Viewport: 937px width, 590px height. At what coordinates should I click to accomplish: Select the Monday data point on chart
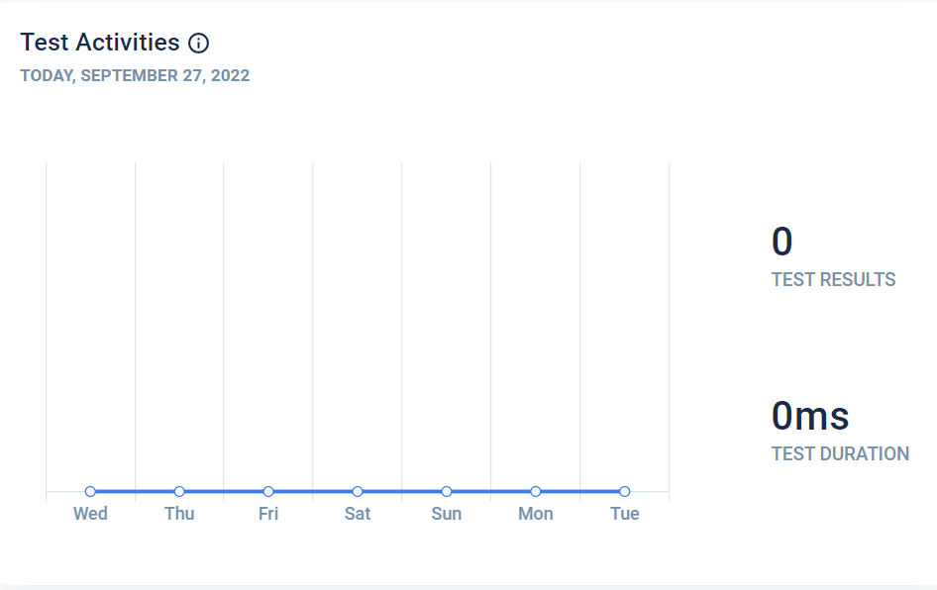point(536,491)
